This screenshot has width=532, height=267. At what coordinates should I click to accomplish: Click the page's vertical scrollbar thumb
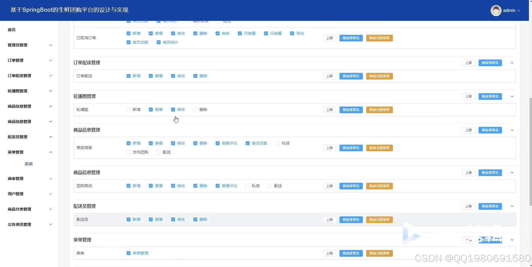click(530, 152)
